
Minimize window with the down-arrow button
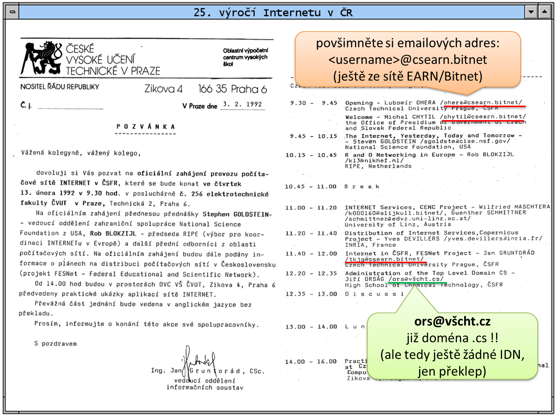[531, 12]
